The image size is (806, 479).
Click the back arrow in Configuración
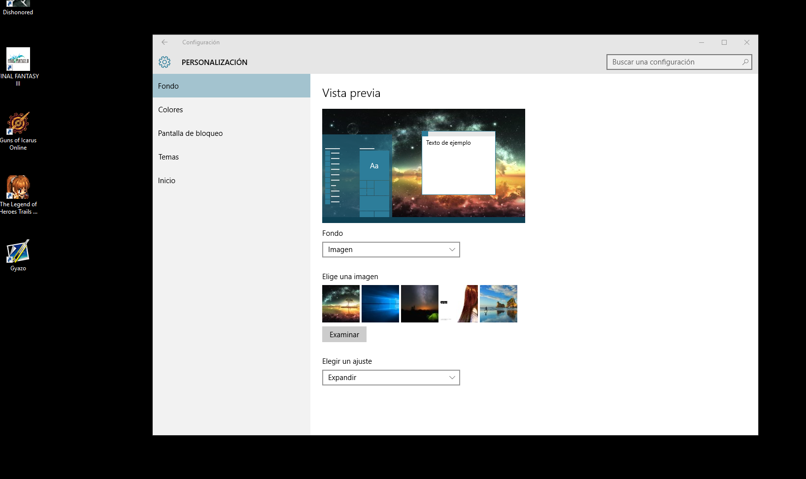pyautogui.click(x=164, y=42)
